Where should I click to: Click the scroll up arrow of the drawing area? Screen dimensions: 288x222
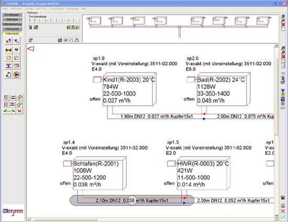coord(276,46)
